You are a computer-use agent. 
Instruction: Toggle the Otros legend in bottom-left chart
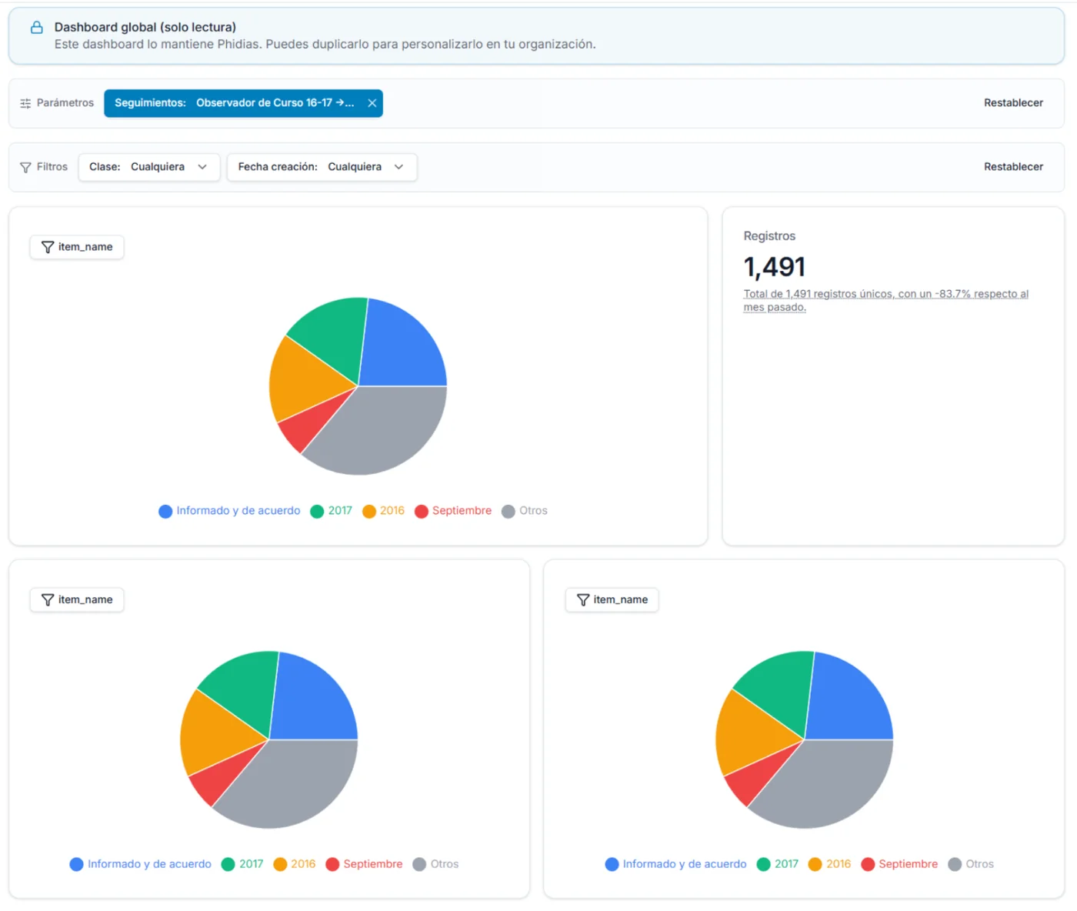point(435,864)
